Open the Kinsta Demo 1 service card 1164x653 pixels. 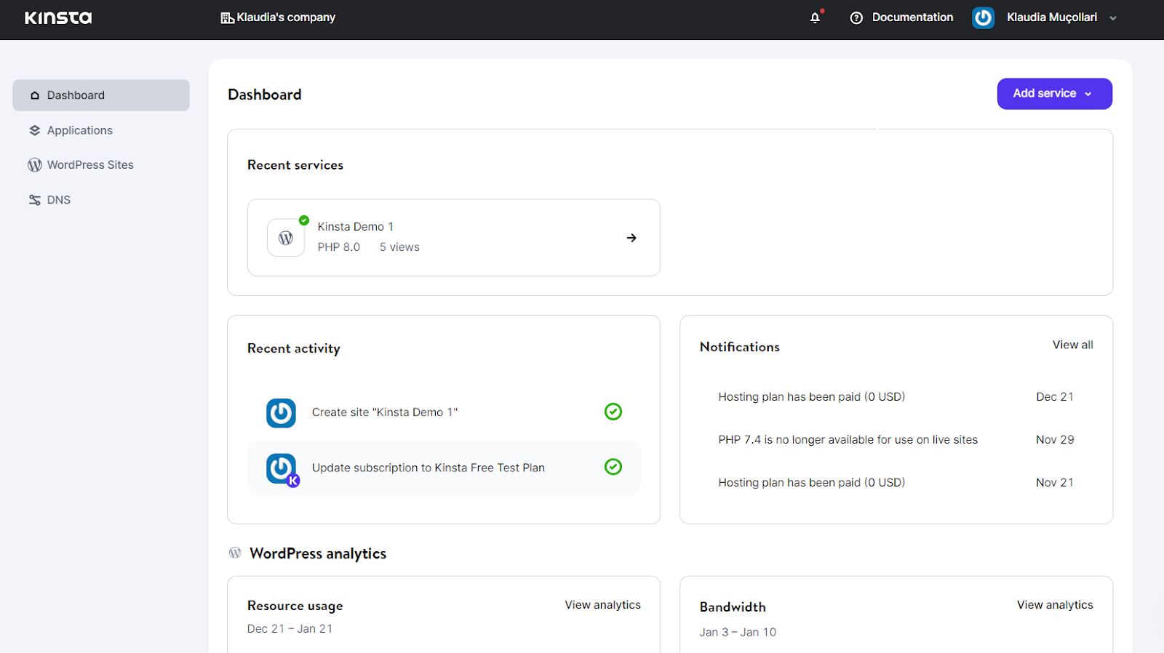coord(454,238)
